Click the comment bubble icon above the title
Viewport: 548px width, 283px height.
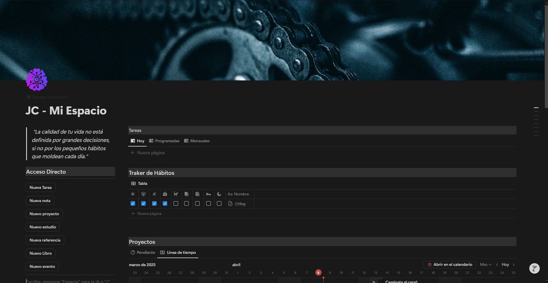(x=29, y=97)
